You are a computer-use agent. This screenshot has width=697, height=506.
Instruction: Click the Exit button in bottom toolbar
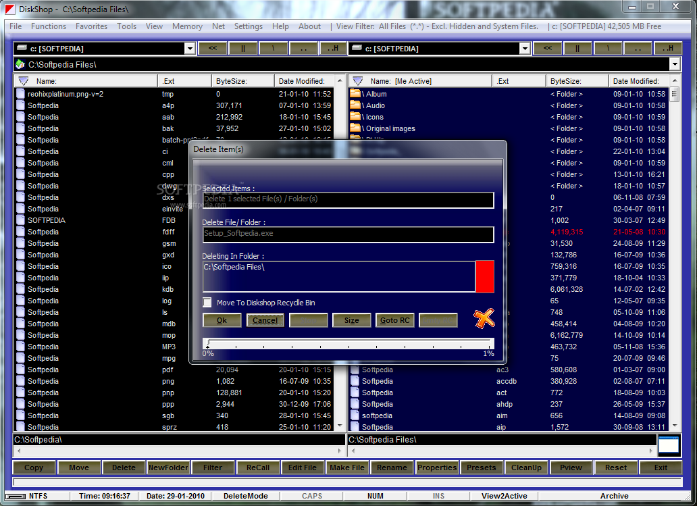point(661,467)
